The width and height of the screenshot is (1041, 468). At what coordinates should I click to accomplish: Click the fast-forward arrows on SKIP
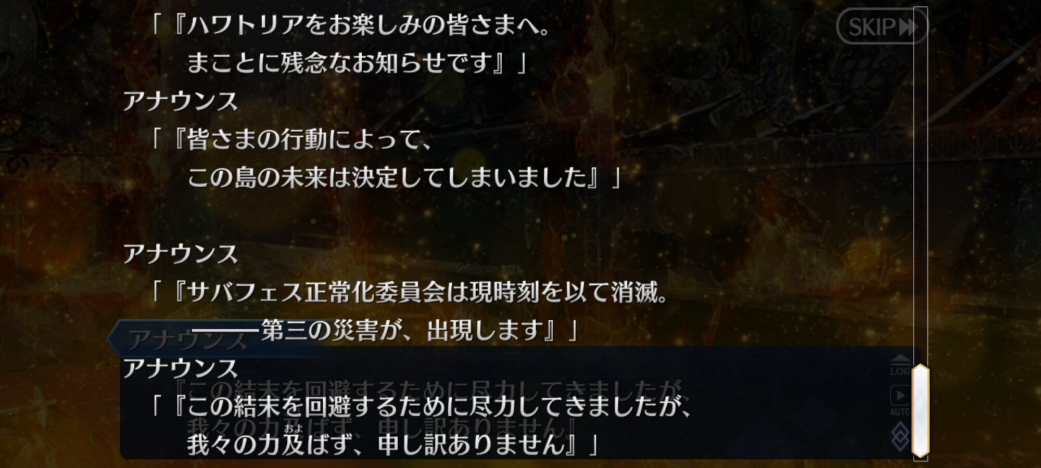[x=908, y=27]
